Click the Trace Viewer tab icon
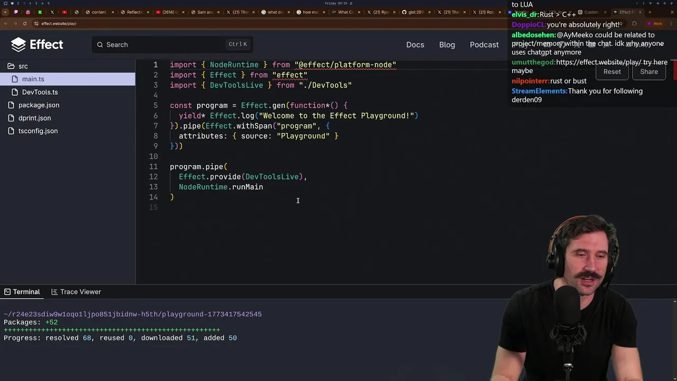The width and height of the screenshot is (677, 381). click(54, 292)
